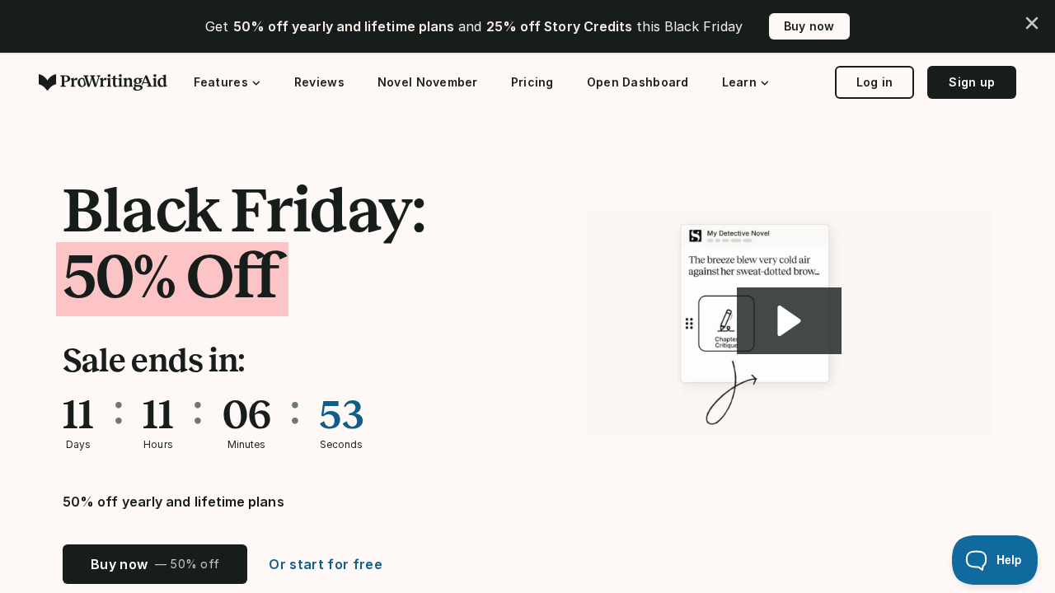Open the Reviews page

coord(319,82)
